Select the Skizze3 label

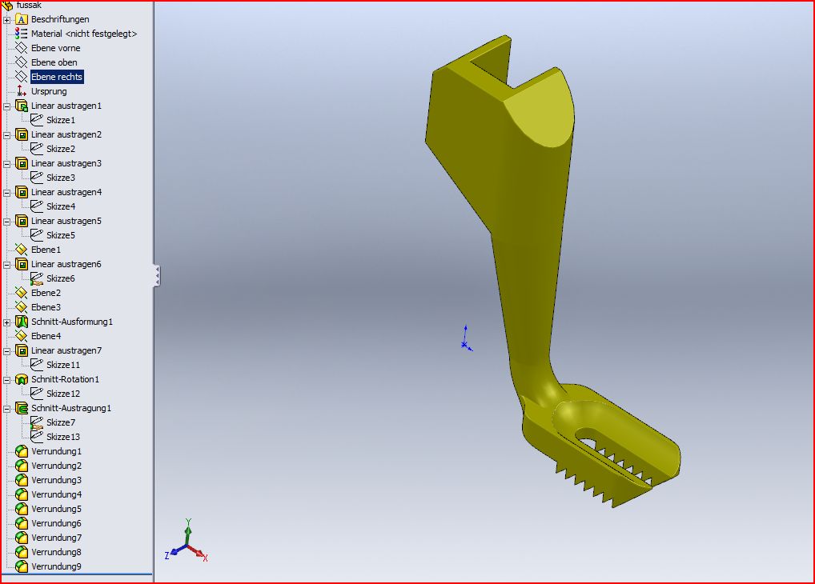tap(60, 178)
